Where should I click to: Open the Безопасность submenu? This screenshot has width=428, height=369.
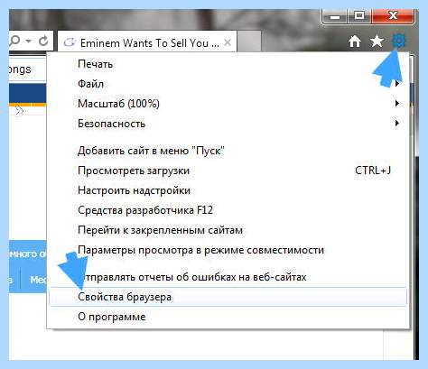(228, 124)
